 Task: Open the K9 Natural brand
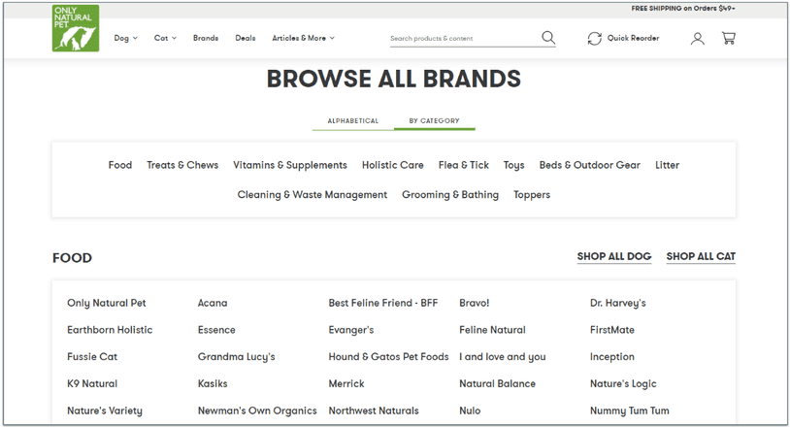(x=92, y=383)
